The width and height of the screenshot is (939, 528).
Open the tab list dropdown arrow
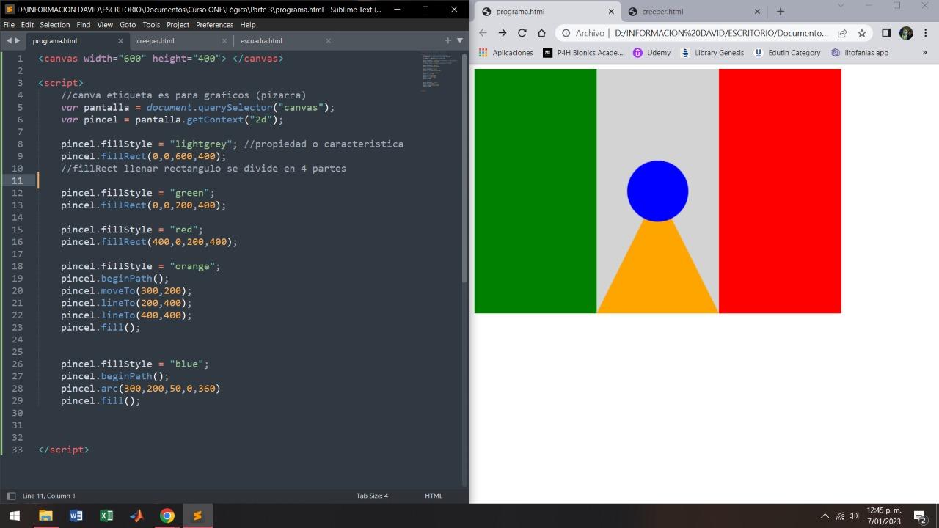(460, 40)
